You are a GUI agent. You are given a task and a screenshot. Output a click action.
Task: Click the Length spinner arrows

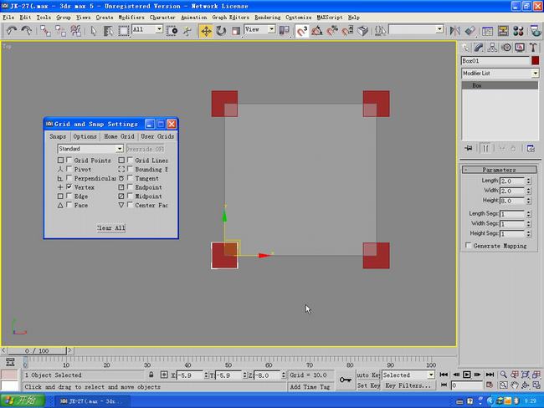click(528, 181)
